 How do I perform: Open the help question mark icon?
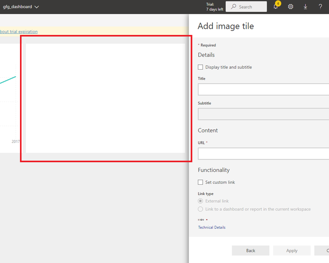pyautogui.click(x=321, y=6)
